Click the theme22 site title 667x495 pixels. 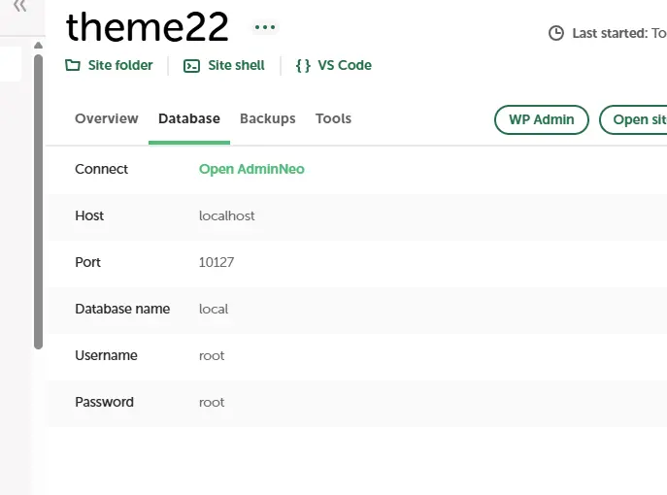[x=148, y=27]
